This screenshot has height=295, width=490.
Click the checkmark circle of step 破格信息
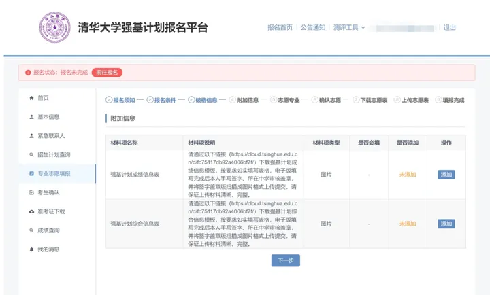click(191, 100)
